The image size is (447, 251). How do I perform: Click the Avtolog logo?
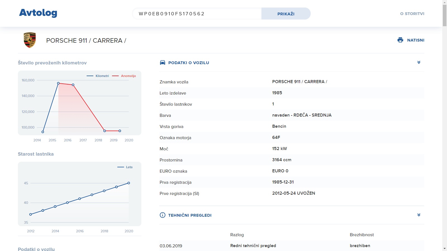coord(38,13)
